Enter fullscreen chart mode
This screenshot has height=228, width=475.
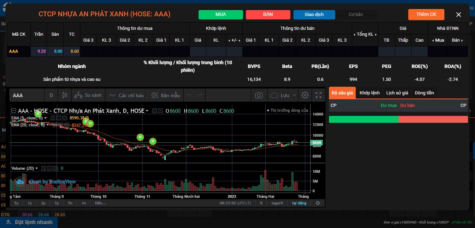[318, 95]
